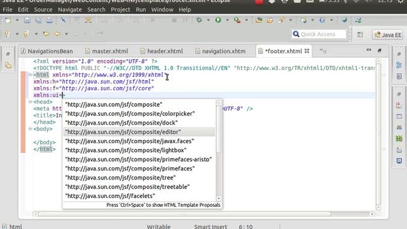Open the Search menu
The image size is (407, 229).
[96, 10]
